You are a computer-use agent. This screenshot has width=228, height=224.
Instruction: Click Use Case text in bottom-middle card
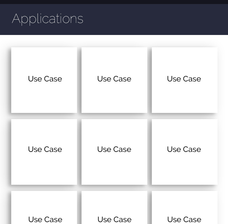click(x=115, y=219)
